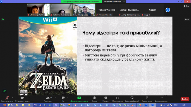Open Реакции reactions menu

click(x=106, y=99)
